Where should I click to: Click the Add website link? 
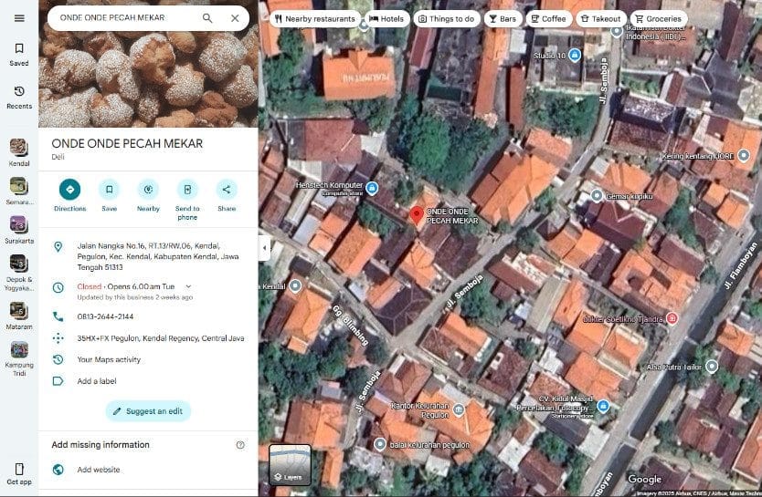98,470
